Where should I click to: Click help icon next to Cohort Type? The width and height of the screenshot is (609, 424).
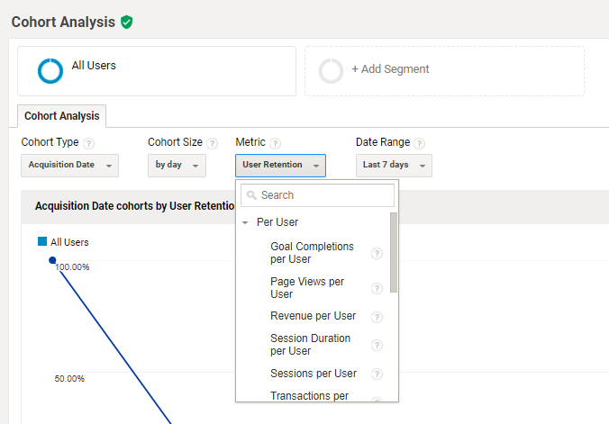89,143
